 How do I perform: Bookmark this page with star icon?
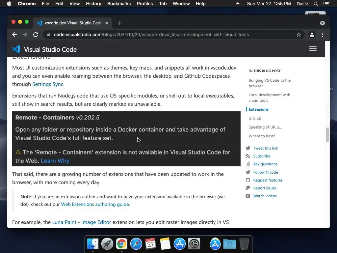pyautogui.click(x=299, y=35)
